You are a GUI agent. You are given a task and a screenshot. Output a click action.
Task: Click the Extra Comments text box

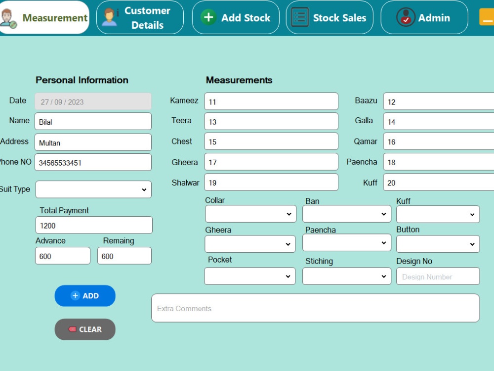click(315, 308)
